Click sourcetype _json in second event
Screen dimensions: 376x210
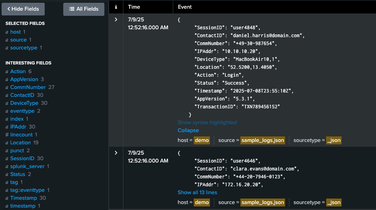(x=334, y=202)
